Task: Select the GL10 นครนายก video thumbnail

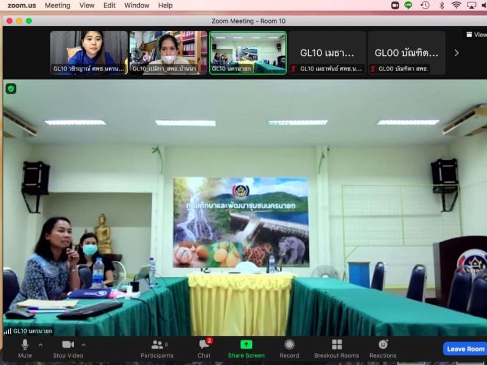Action: pos(248,52)
